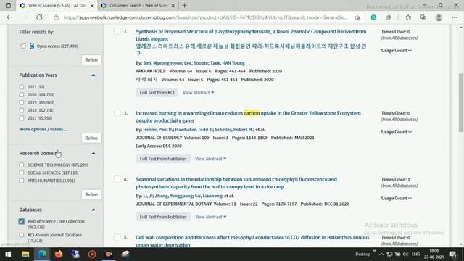Switch to Web of Science All Databases tab
This screenshot has height=261, width=464.
(57, 6)
